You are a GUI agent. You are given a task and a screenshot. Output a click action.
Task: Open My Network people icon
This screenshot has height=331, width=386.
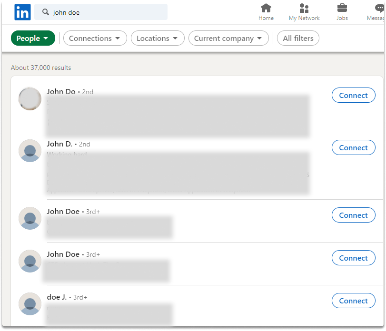coord(304,8)
